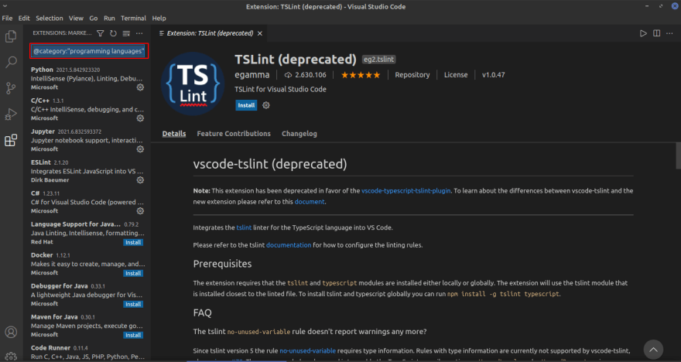Select the C# extension in list
This screenshot has width=681, height=362.
click(87, 202)
